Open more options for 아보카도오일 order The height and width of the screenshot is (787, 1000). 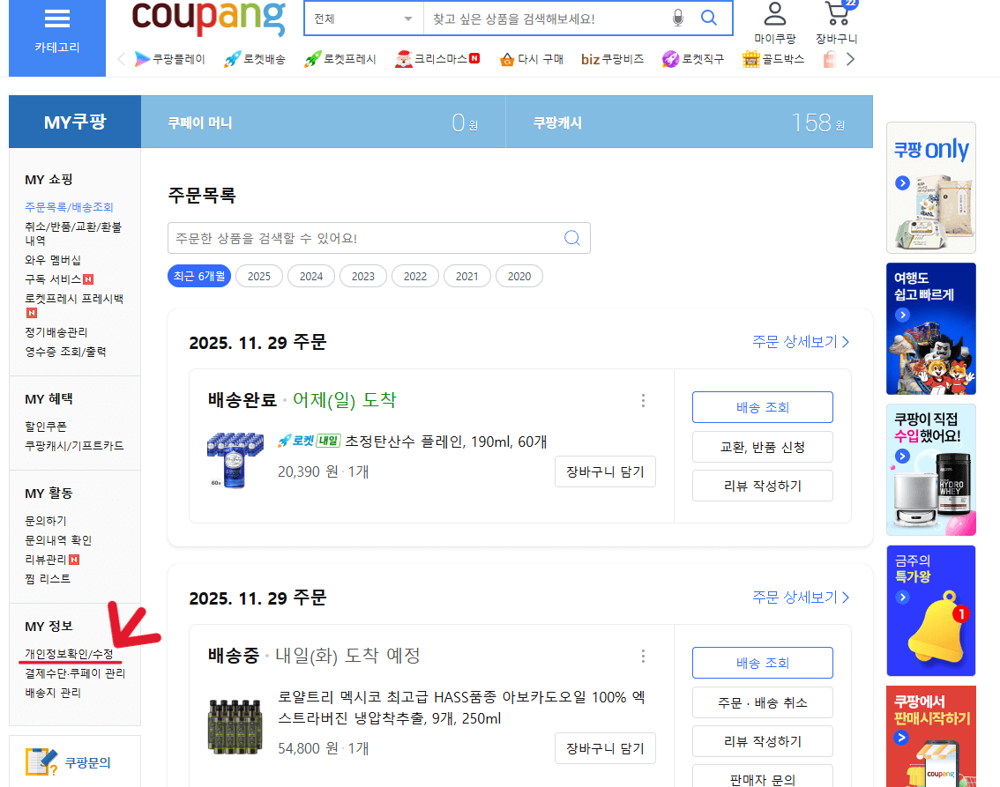[x=643, y=656]
